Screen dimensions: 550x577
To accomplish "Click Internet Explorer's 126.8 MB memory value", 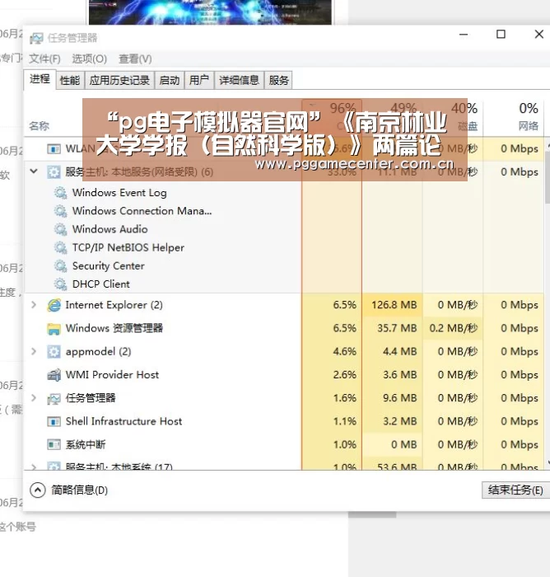I will click(x=394, y=305).
